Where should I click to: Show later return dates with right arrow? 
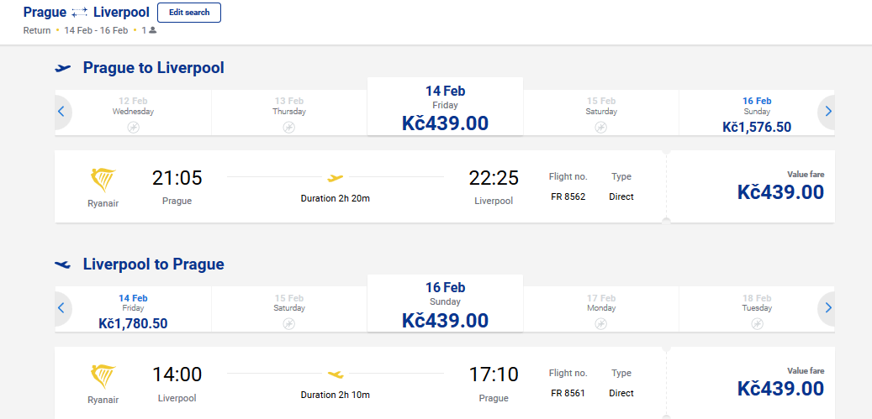click(827, 308)
